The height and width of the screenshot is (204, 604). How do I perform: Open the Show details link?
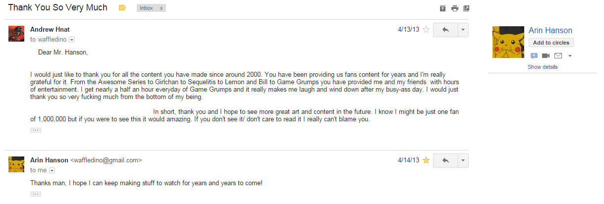[x=543, y=67]
